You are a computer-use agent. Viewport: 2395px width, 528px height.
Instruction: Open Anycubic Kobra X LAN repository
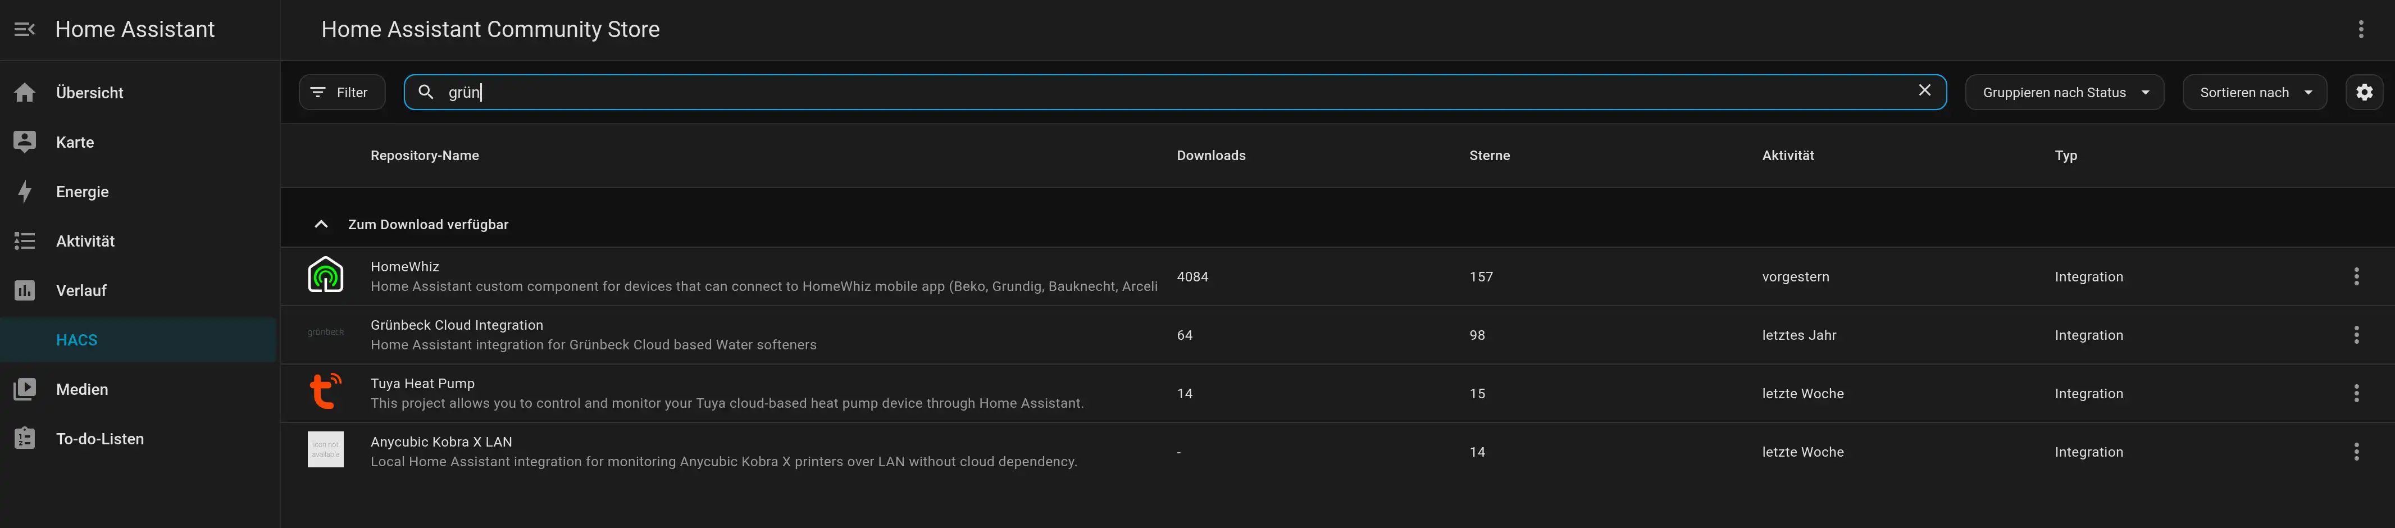[x=1337, y=452]
